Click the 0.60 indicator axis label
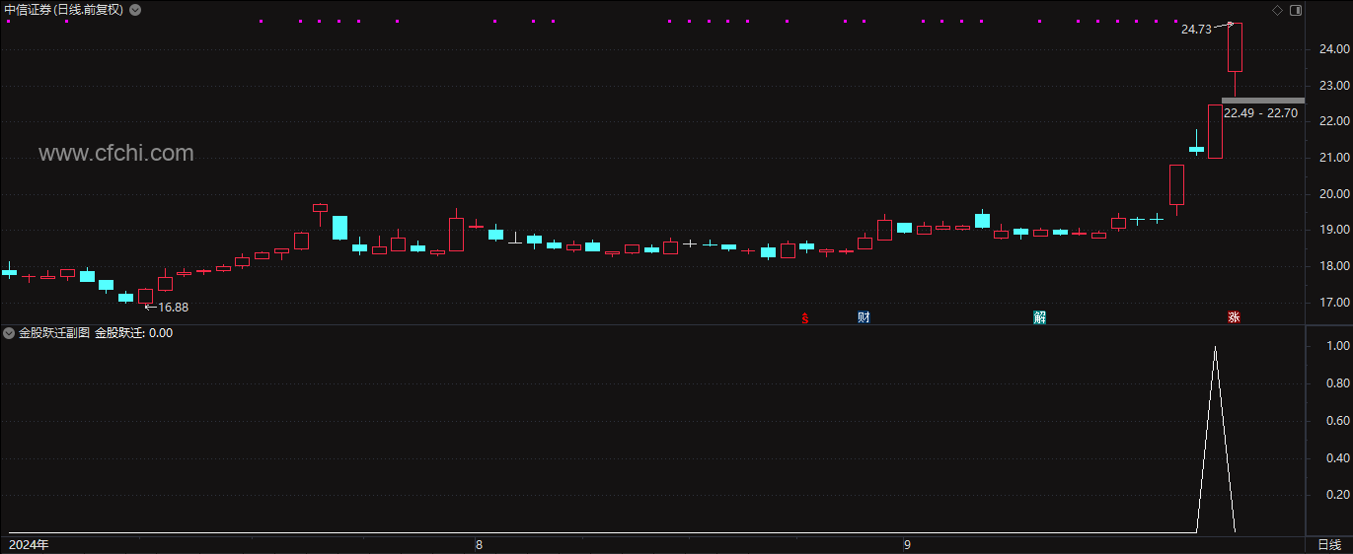This screenshot has height=554, width=1353. click(1337, 421)
